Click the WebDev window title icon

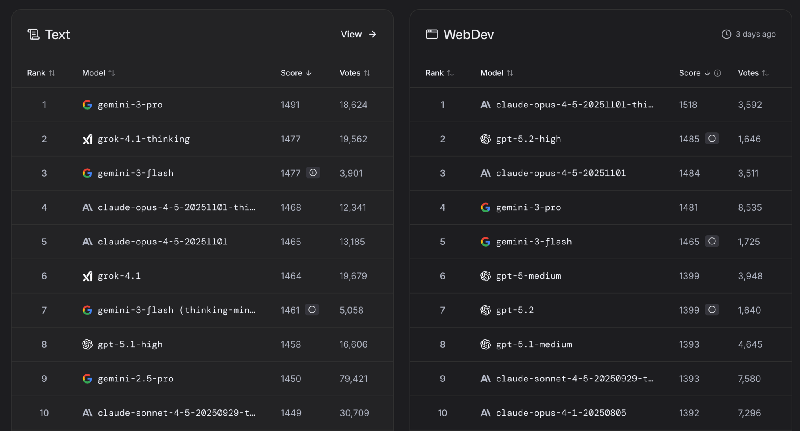[432, 35]
